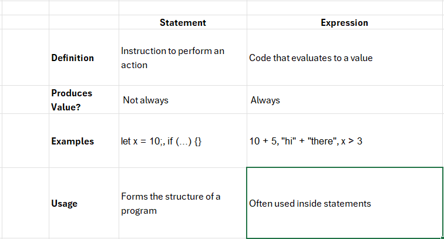Click the cell Often used inside statements
Image resolution: width=444 pixels, height=239 pixels.
345,203
